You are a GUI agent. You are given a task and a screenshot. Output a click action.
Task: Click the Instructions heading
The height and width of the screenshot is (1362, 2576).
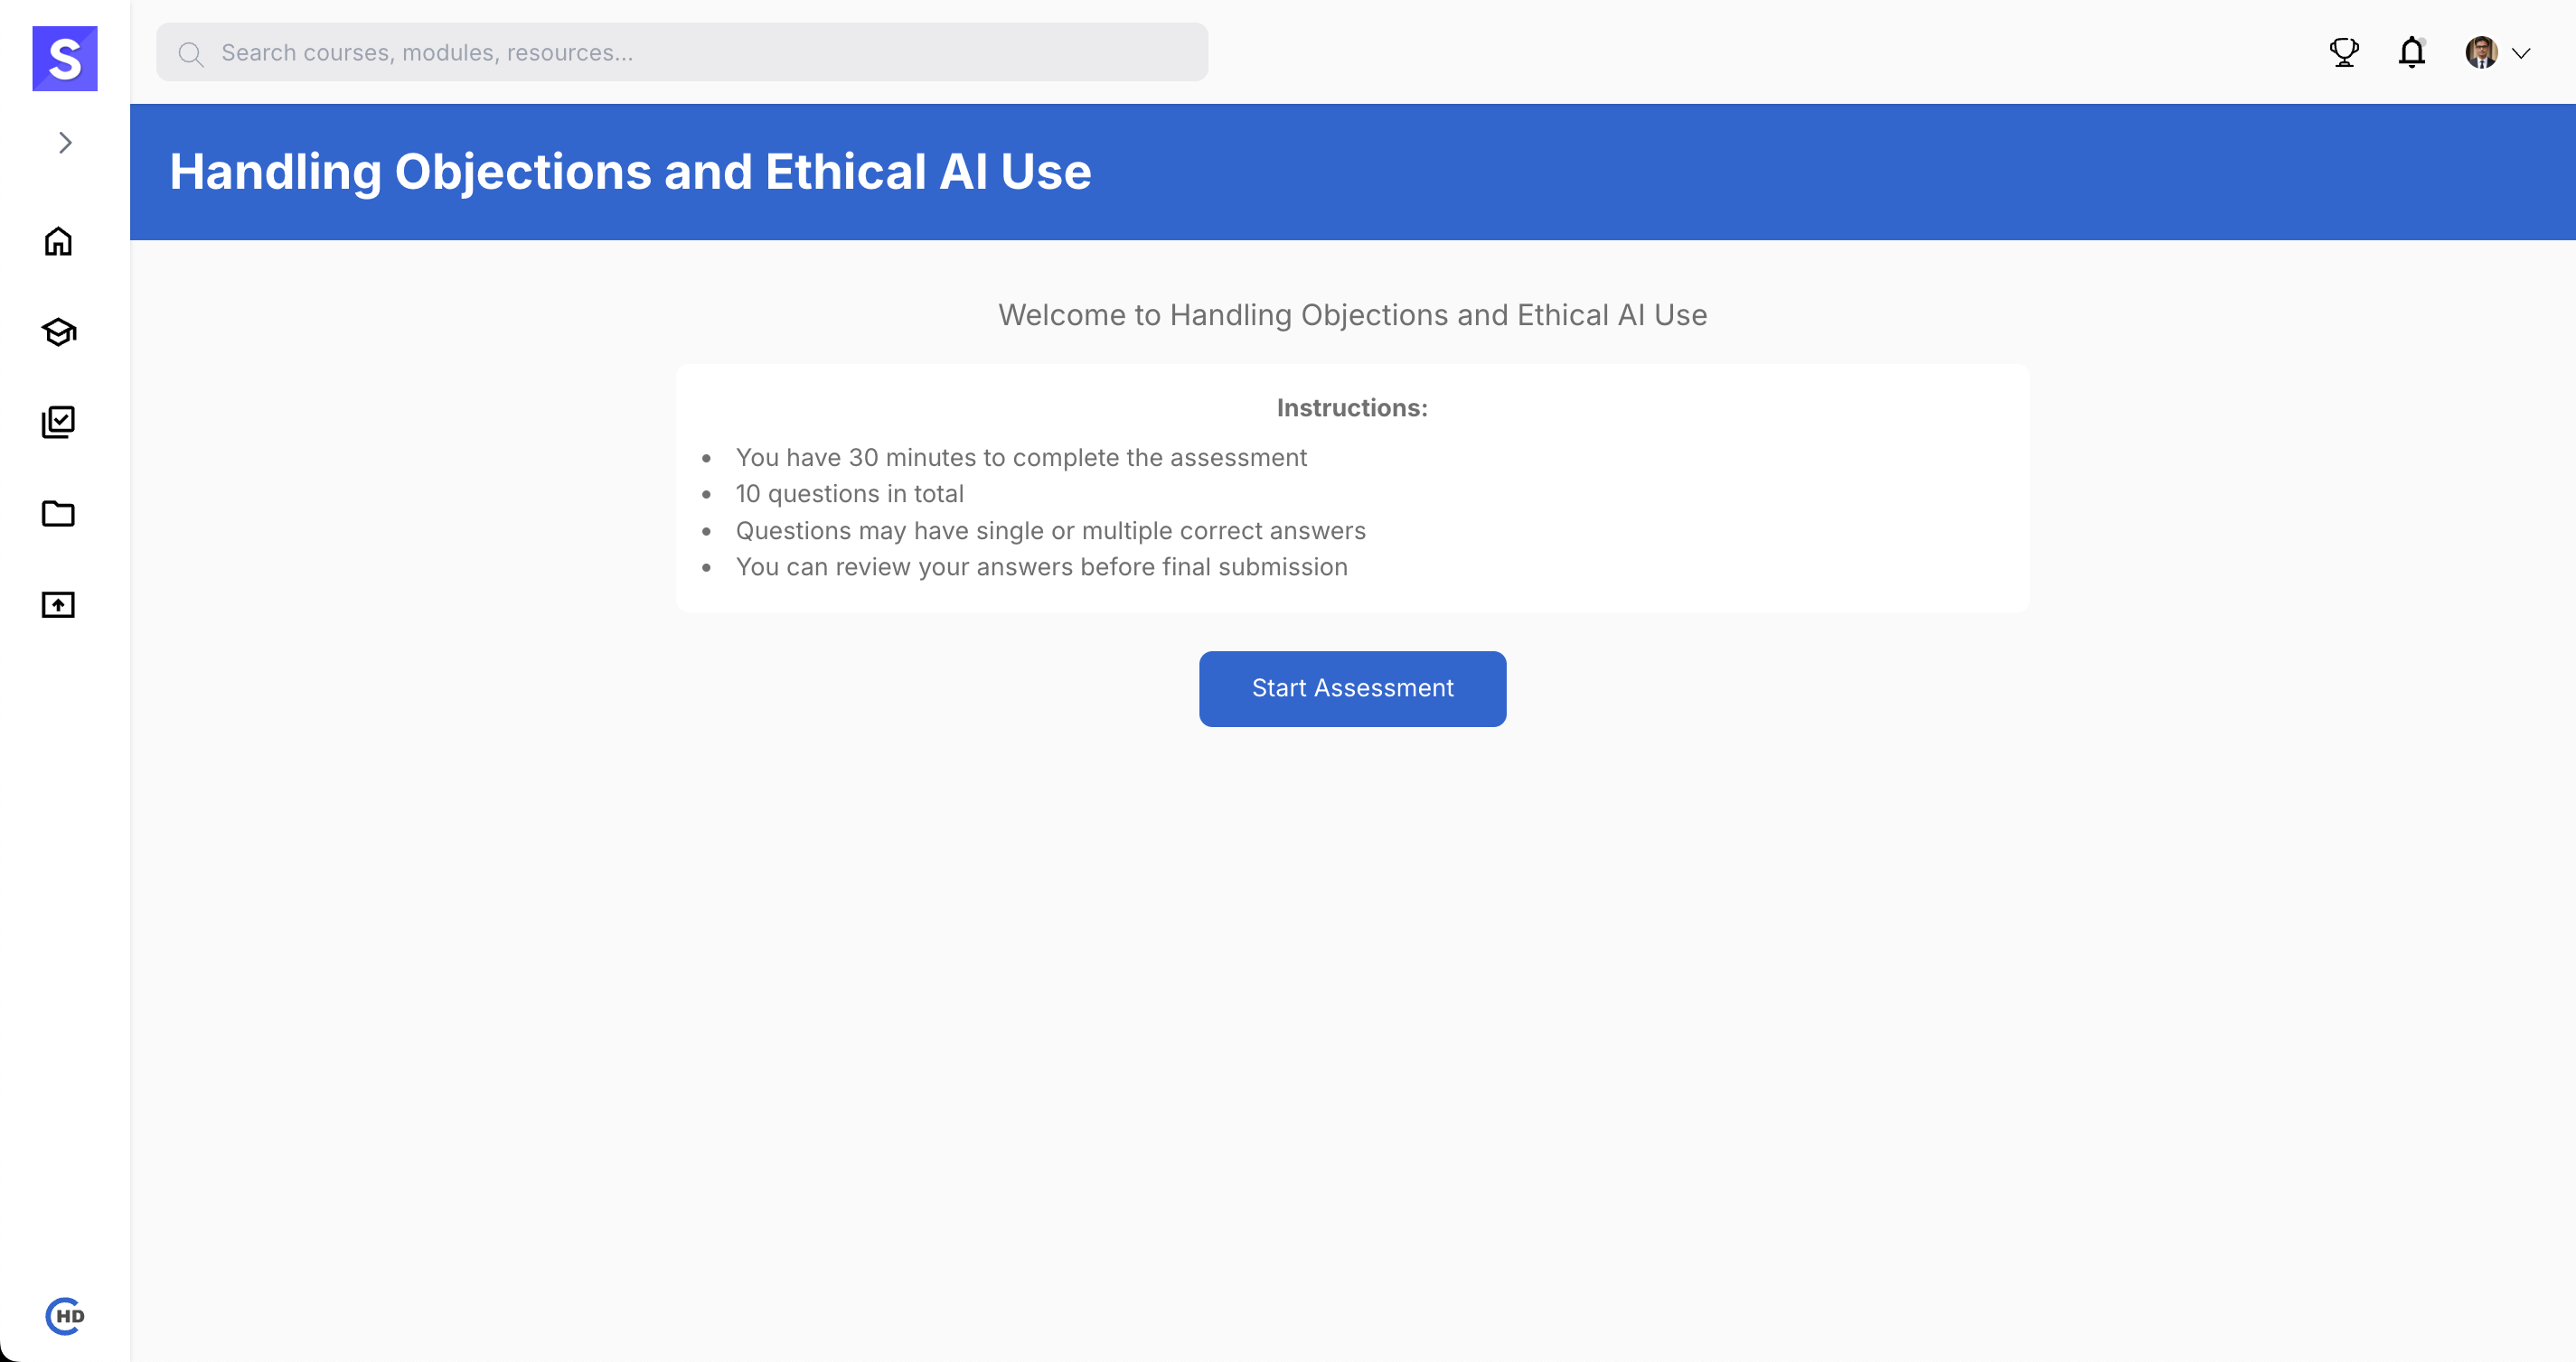pyautogui.click(x=1352, y=407)
